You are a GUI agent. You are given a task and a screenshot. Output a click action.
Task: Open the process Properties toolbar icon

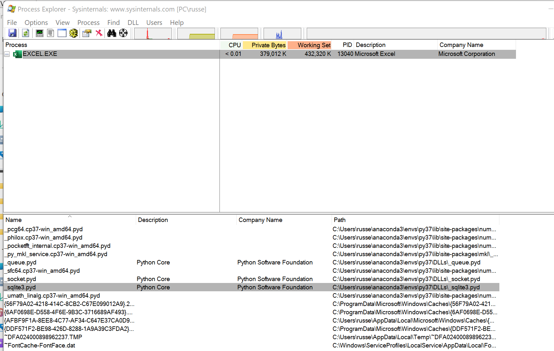click(x=87, y=33)
